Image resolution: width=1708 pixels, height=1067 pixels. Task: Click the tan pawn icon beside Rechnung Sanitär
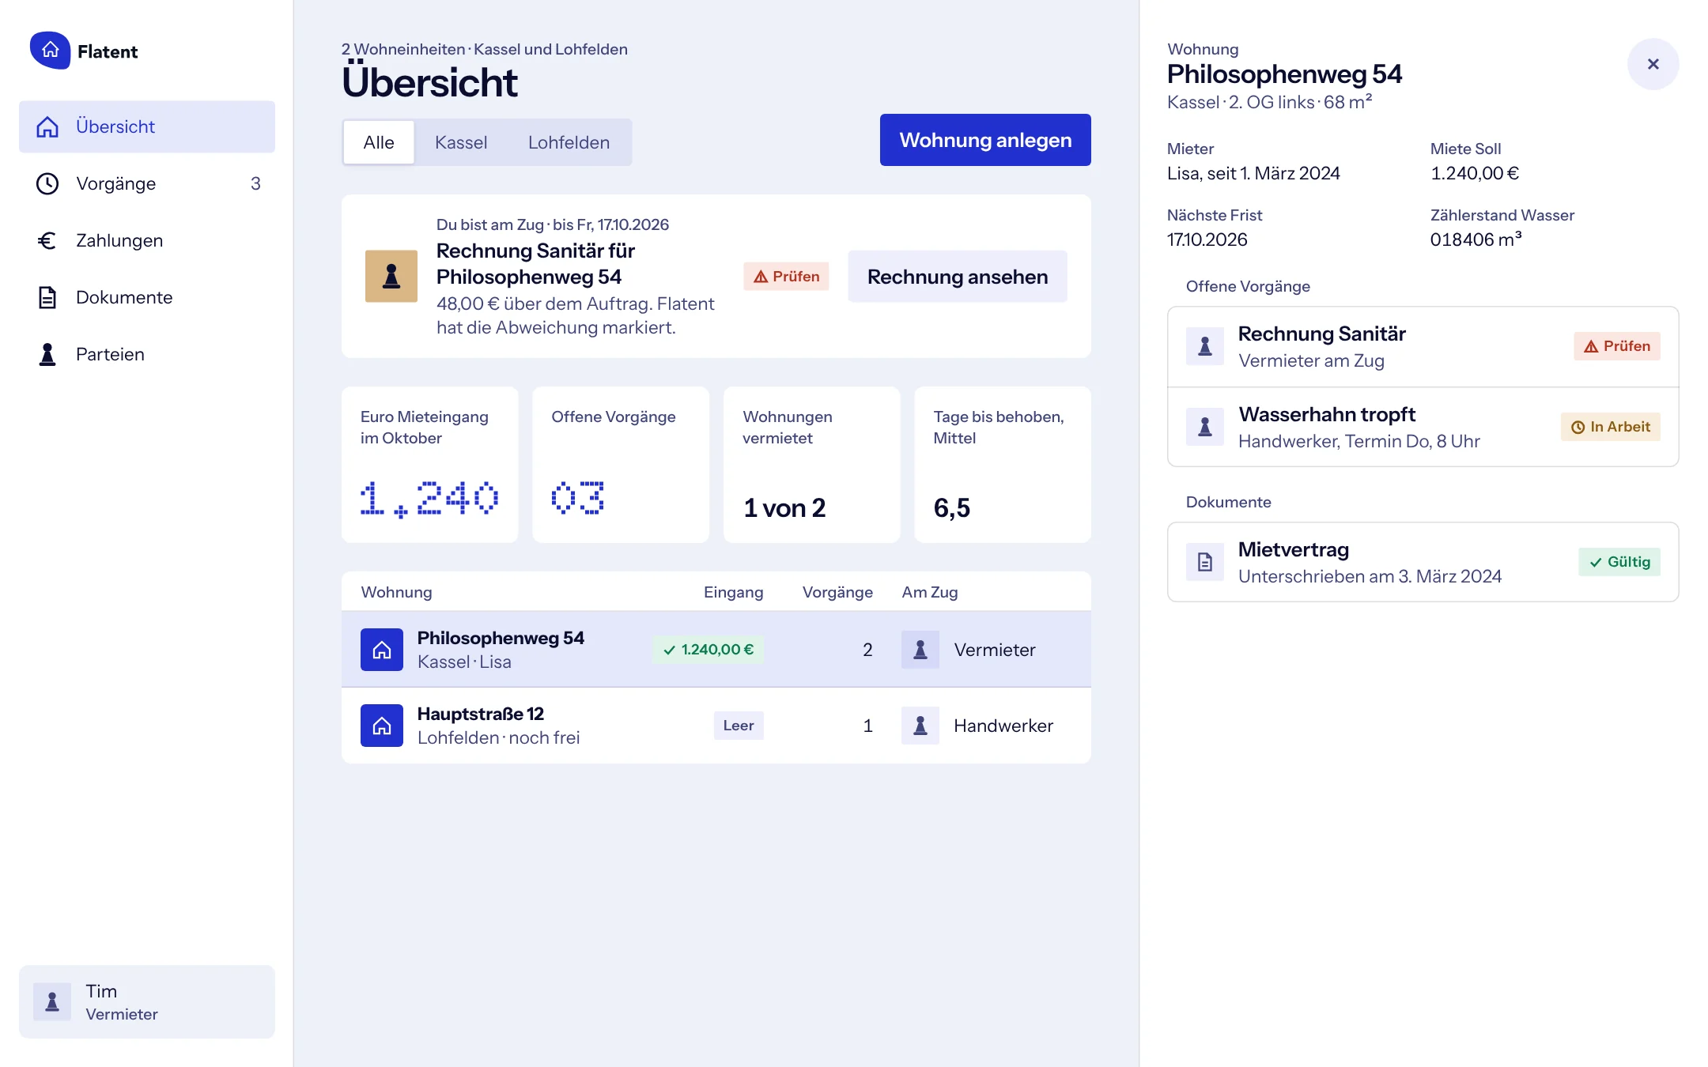point(391,276)
